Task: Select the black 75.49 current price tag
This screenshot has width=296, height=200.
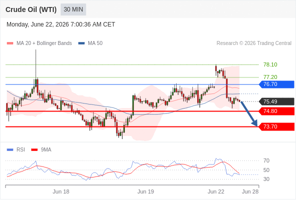Action: [x=276, y=101]
